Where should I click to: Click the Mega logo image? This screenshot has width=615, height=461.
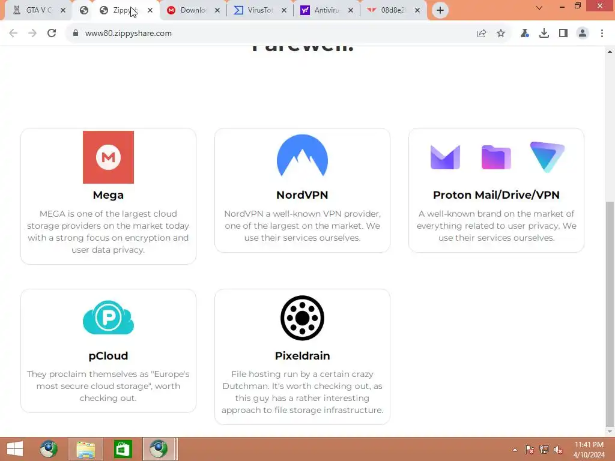click(x=108, y=157)
